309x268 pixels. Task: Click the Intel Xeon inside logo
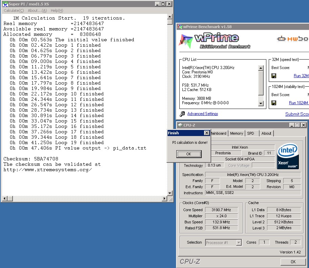point(288,156)
